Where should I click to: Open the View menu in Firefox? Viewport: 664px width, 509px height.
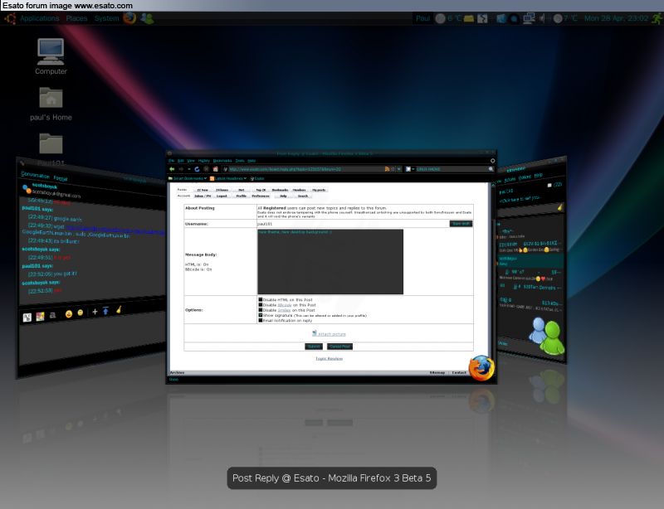click(x=191, y=161)
